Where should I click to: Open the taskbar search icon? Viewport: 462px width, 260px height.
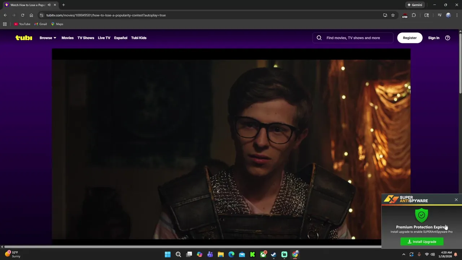[x=178, y=255]
